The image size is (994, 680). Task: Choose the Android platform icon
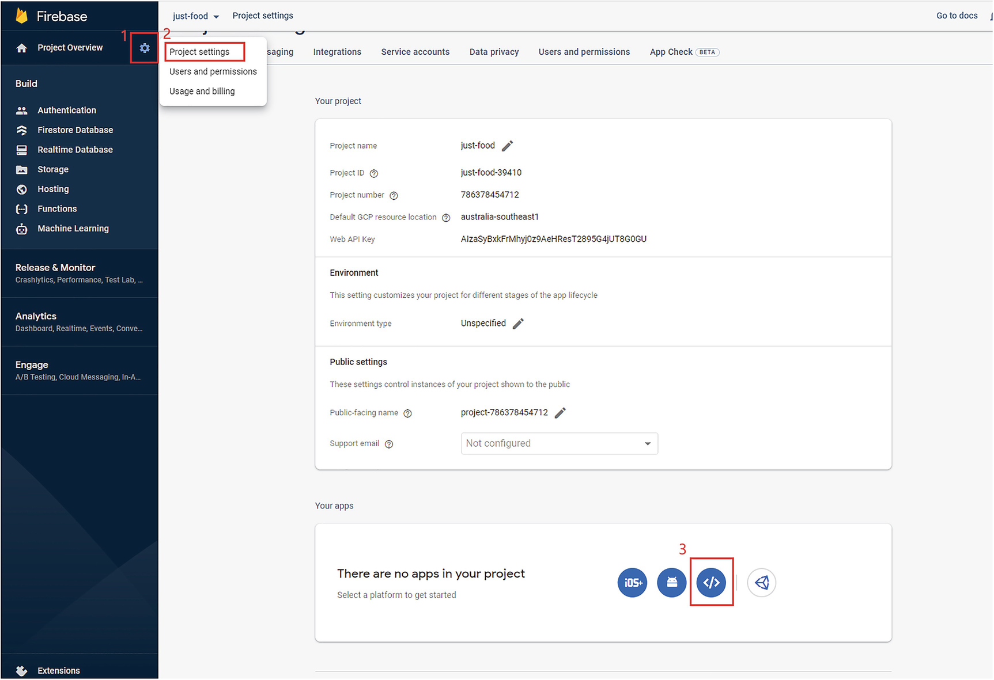(x=671, y=583)
